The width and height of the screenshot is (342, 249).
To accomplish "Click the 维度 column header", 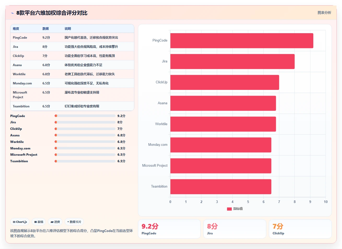I will 16,29.
